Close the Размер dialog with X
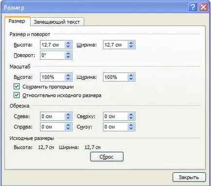Viewport: 211px width, 186px height. [203, 7]
